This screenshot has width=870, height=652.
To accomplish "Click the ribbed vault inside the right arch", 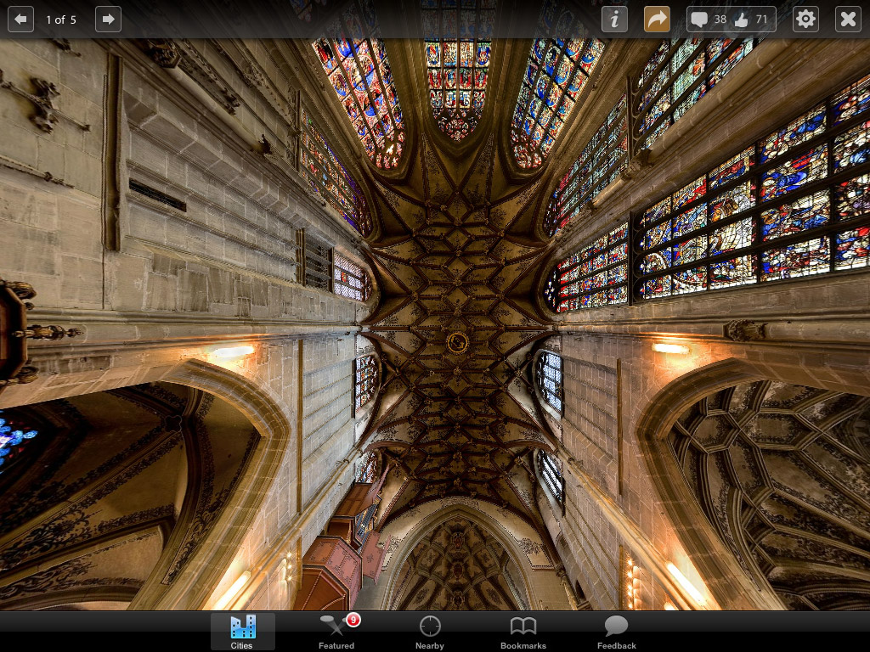I will click(x=765, y=484).
